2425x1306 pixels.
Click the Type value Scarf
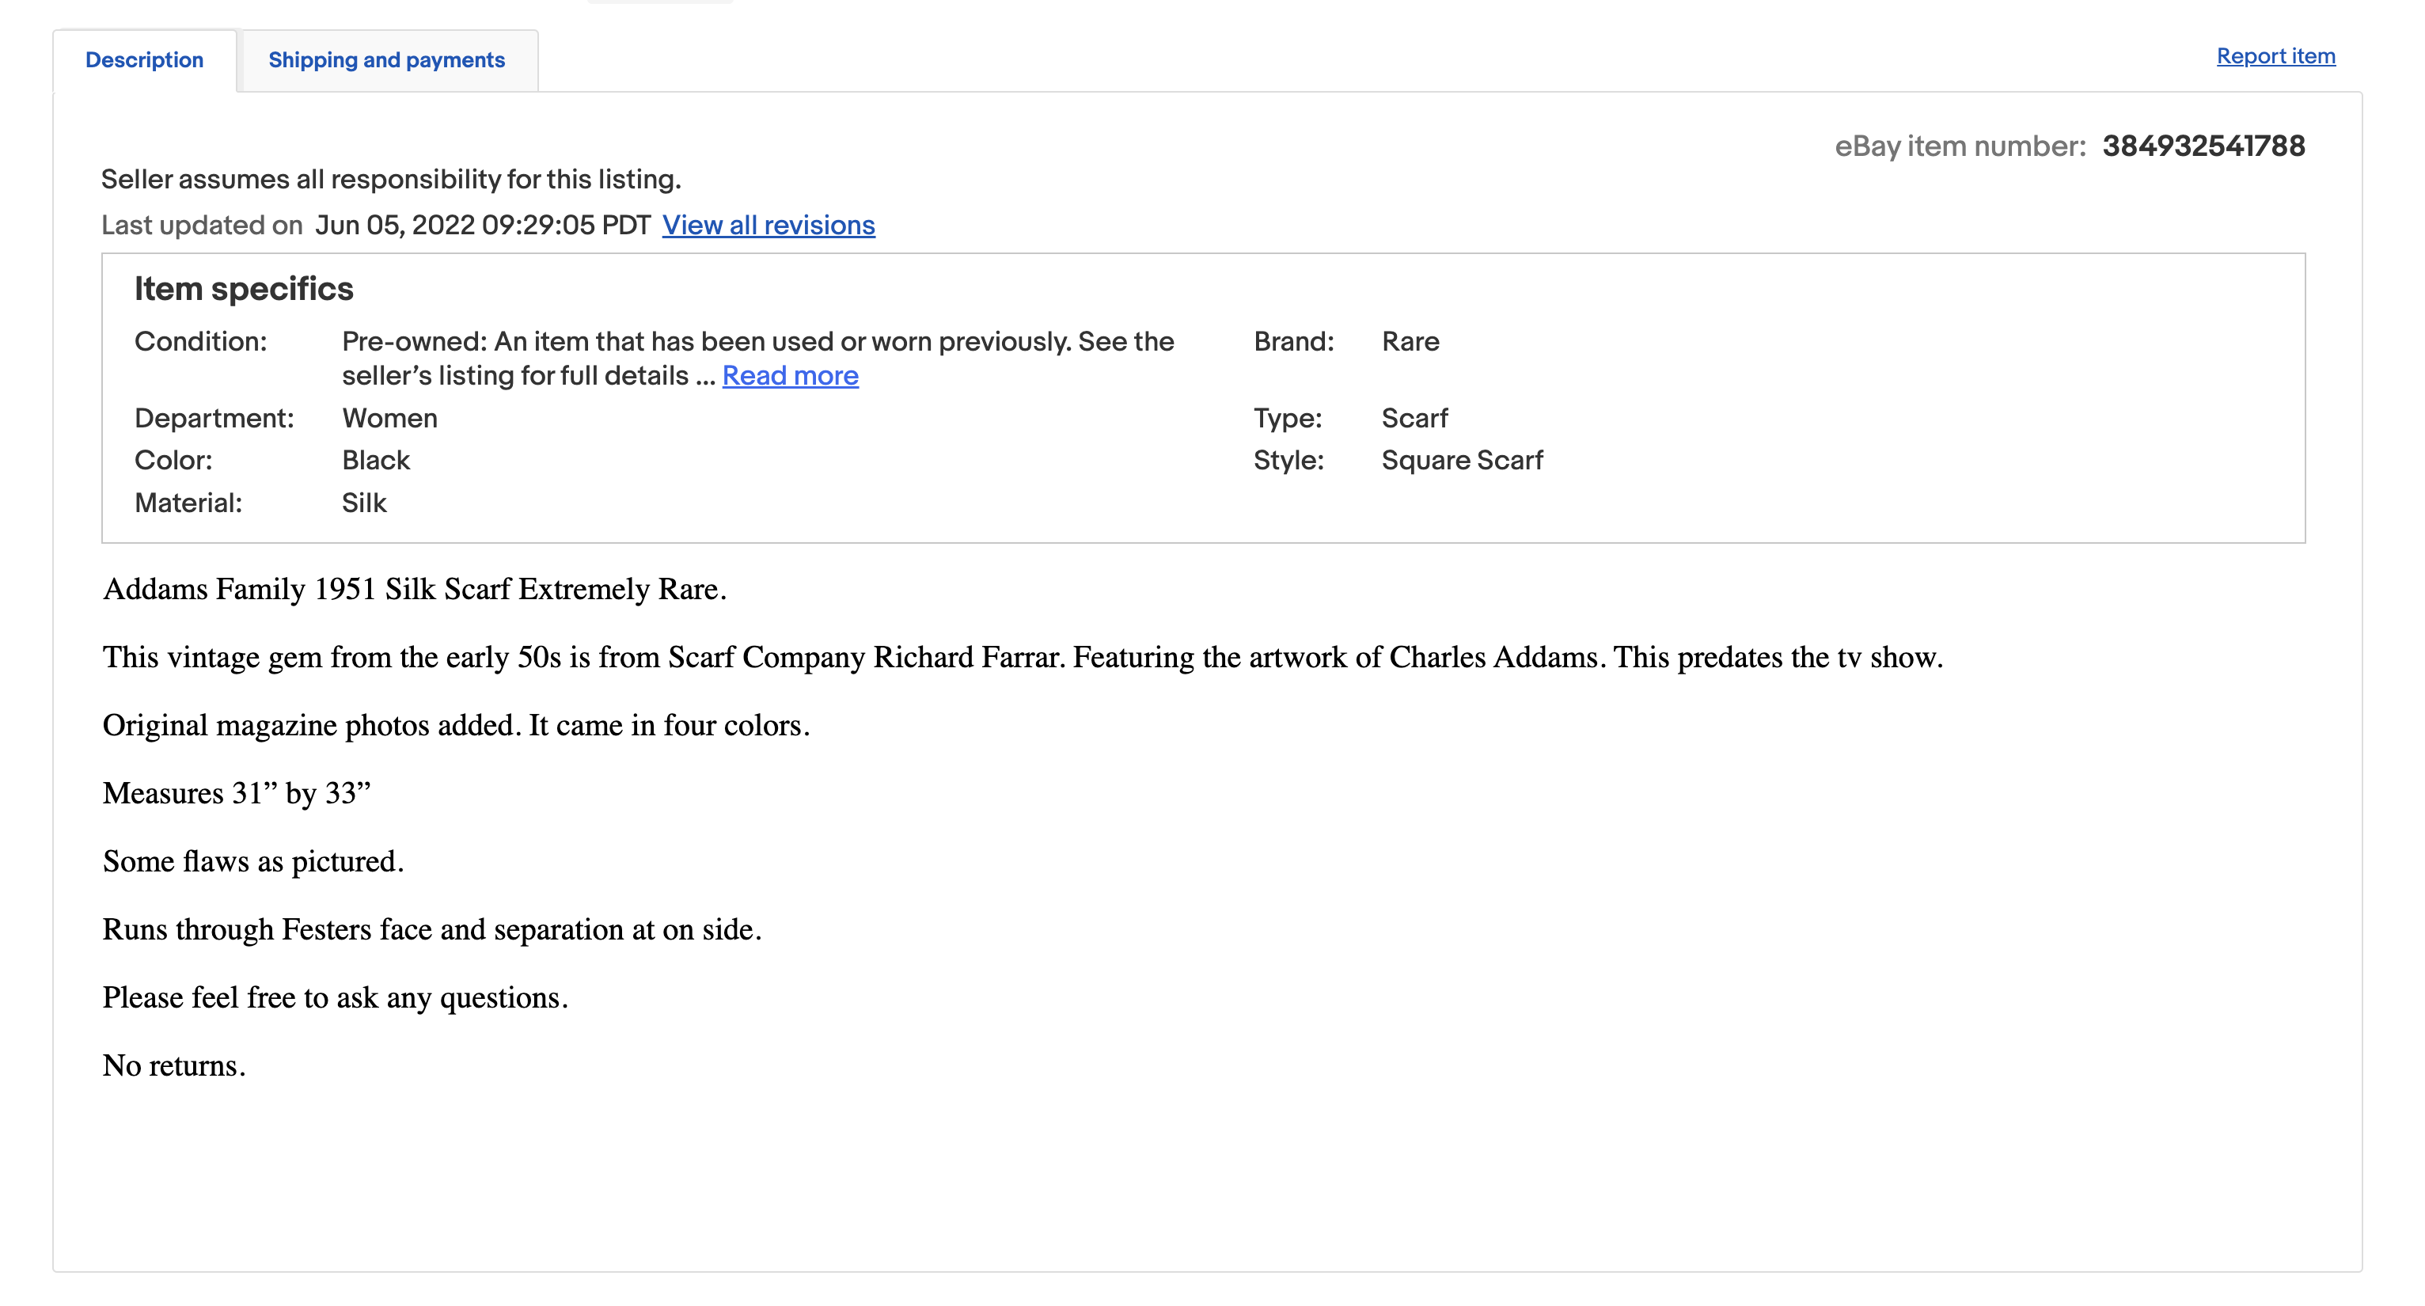click(1415, 418)
